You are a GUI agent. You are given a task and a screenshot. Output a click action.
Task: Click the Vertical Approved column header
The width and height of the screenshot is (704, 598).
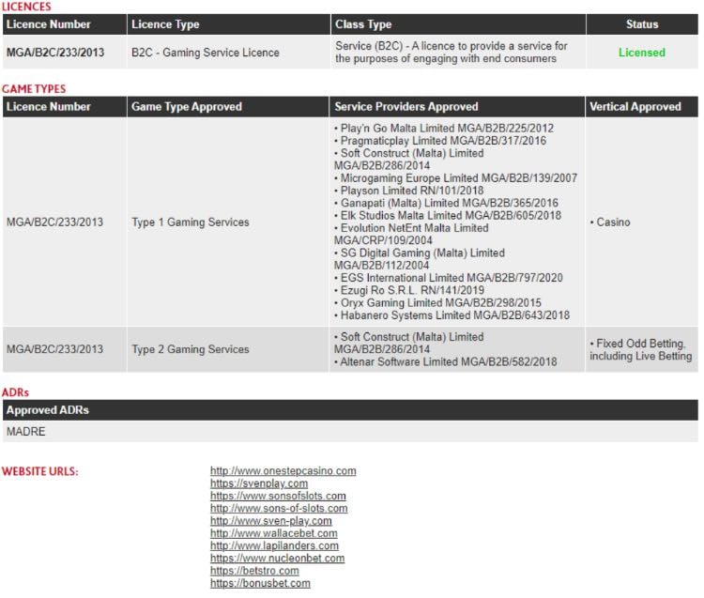(642, 106)
